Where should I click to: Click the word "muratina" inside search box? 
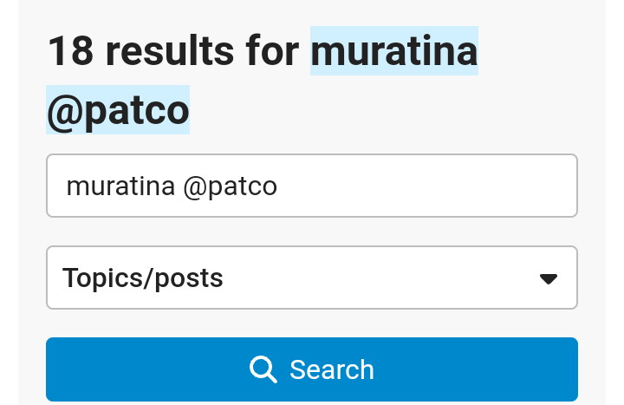click(120, 186)
